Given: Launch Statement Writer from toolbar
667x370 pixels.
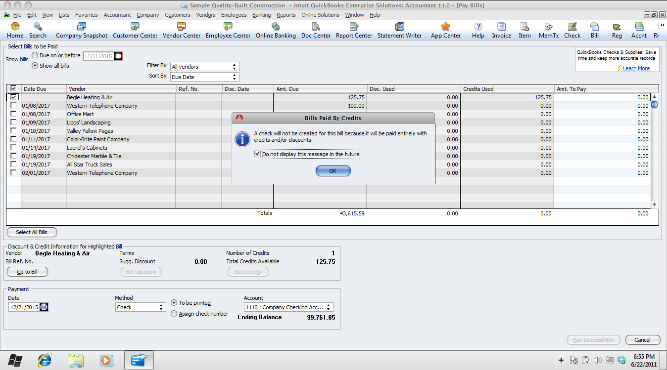Looking at the screenshot, I should click(x=399, y=31).
